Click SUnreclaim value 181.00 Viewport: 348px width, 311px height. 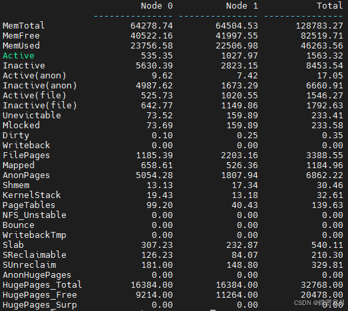[x=157, y=265]
